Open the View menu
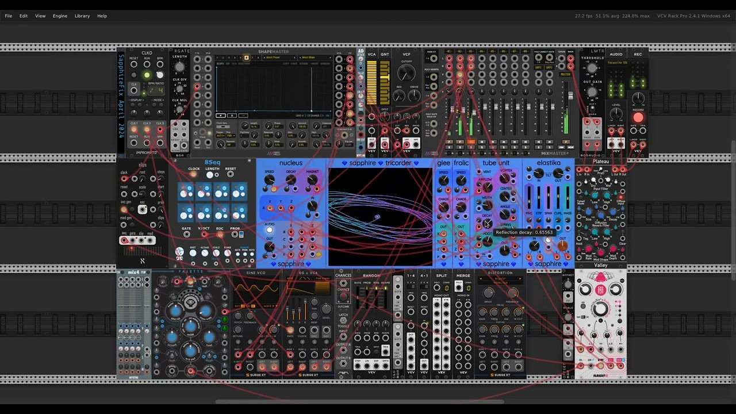This screenshot has height=414, width=736. click(x=40, y=16)
